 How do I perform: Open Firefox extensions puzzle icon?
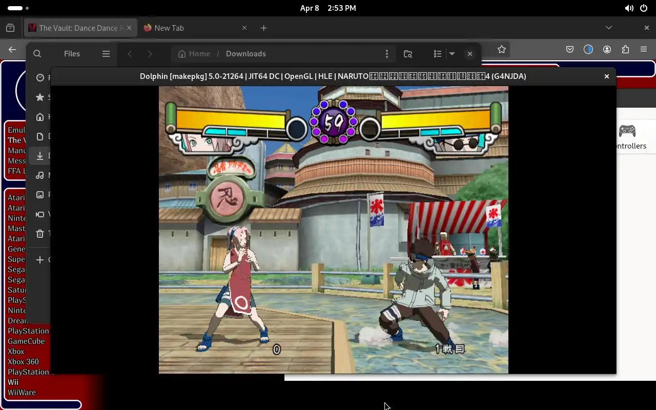pos(625,49)
